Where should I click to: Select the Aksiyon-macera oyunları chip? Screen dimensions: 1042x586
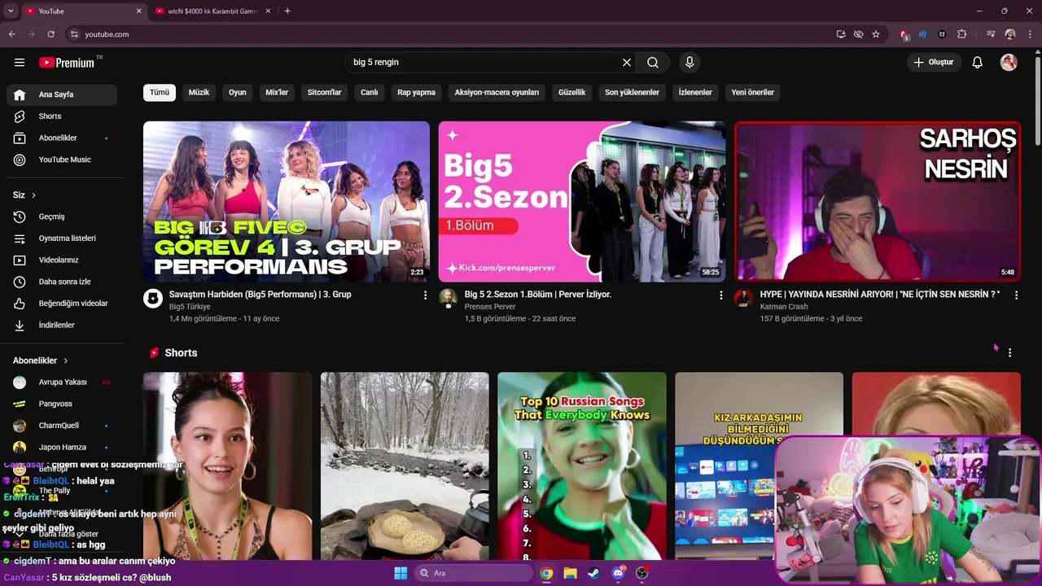[497, 93]
